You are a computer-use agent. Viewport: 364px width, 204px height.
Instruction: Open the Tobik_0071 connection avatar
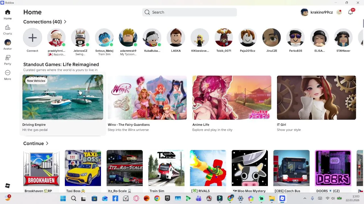tap(224, 37)
